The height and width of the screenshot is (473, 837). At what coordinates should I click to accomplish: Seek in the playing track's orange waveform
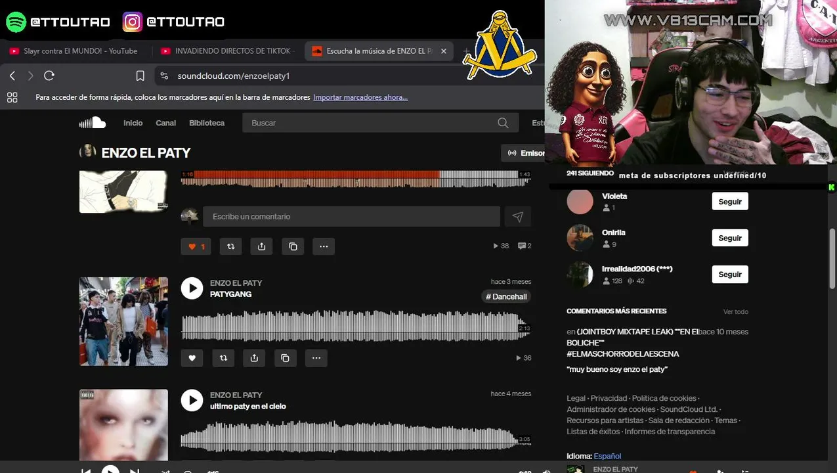(355, 179)
